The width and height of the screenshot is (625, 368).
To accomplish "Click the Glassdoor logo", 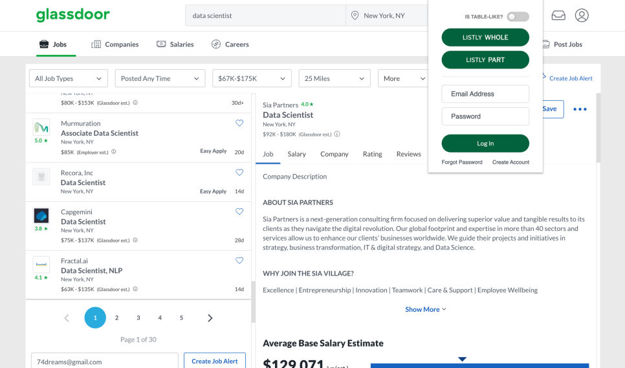I will click(x=72, y=15).
